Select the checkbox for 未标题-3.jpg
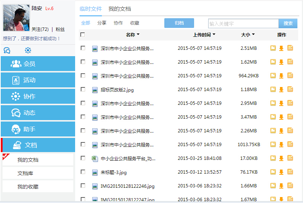 click(x=83, y=172)
